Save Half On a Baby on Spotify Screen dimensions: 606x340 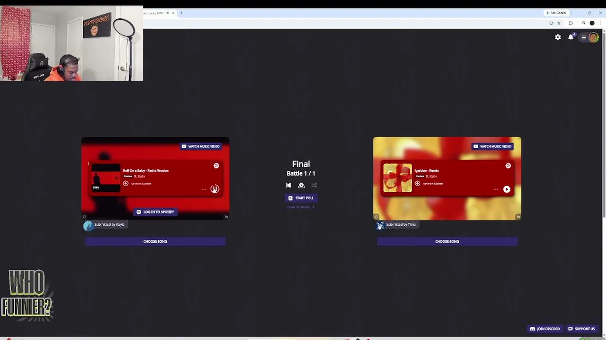pyautogui.click(x=137, y=184)
